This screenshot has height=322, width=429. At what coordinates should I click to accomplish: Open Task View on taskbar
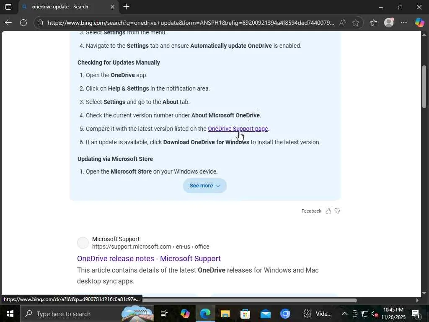point(164,314)
